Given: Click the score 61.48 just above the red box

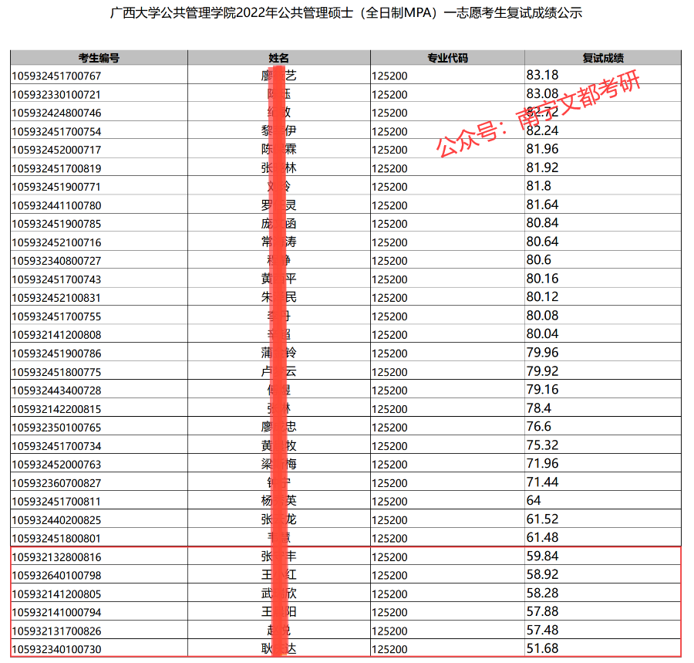Looking at the screenshot, I should (541, 538).
